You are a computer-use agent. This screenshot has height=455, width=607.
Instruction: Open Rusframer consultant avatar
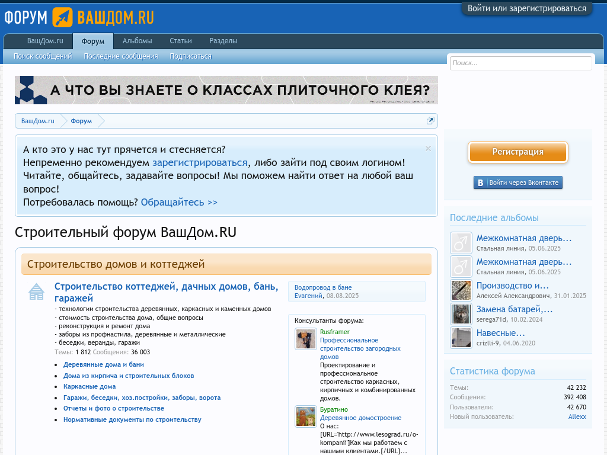pyautogui.click(x=306, y=339)
